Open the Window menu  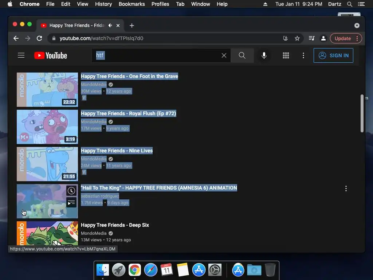point(201,4)
